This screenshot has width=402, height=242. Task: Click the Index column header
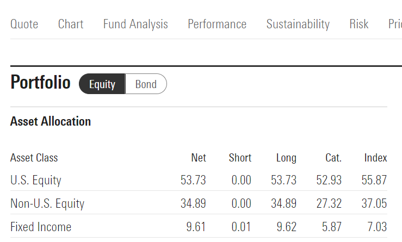click(375, 158)
